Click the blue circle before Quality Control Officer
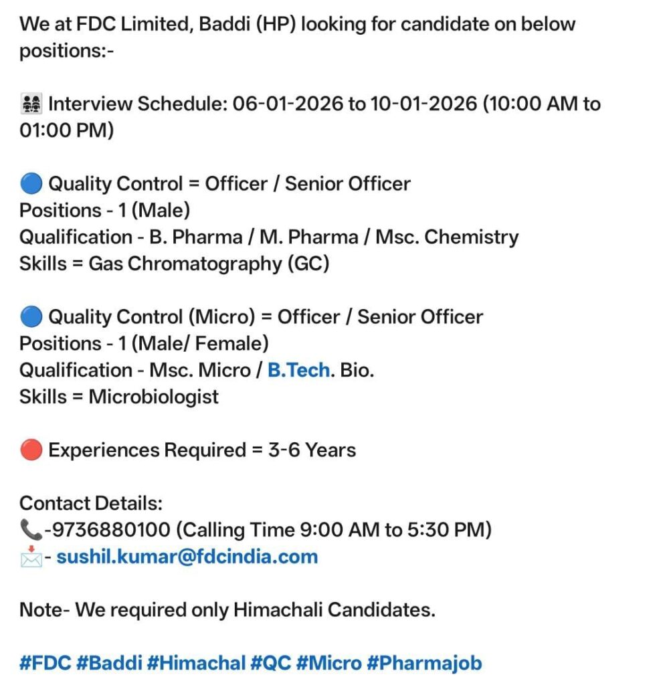This screenshot has width=669, height=685. coord(31,183)
